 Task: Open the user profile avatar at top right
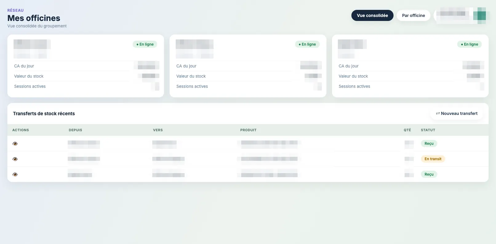[x=480, y=15]
